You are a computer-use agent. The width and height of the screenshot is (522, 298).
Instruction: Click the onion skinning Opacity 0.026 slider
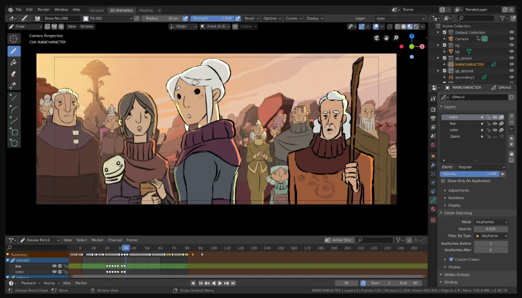click(491, 229)
